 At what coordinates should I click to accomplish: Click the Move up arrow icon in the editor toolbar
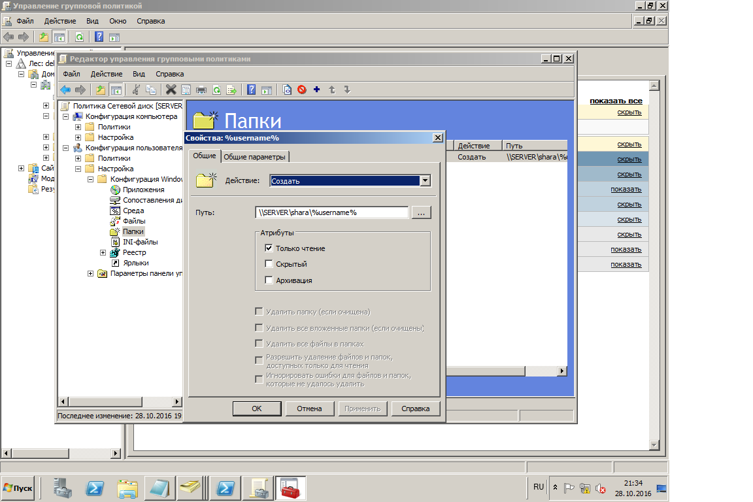(332, 90)
